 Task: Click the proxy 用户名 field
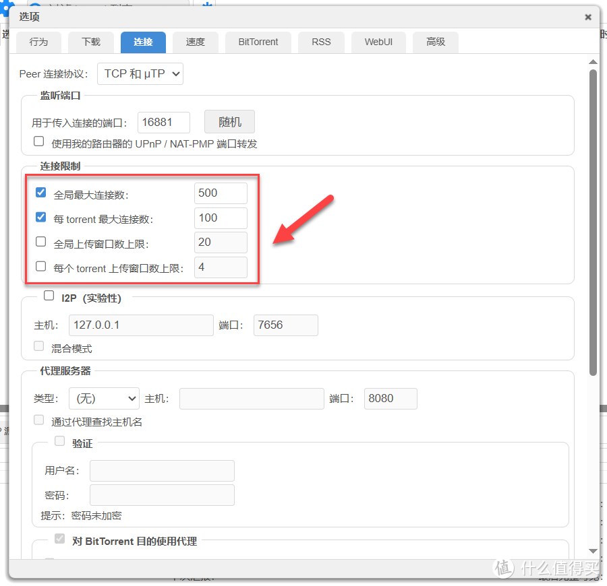tap(162, 470)
